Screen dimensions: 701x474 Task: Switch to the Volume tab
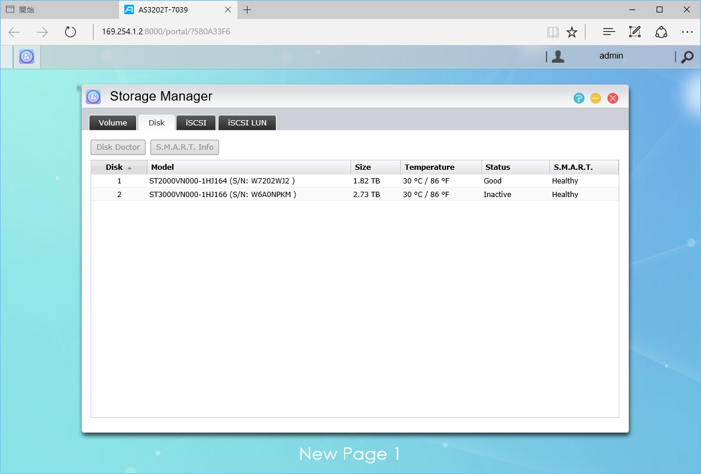(112, 123)
